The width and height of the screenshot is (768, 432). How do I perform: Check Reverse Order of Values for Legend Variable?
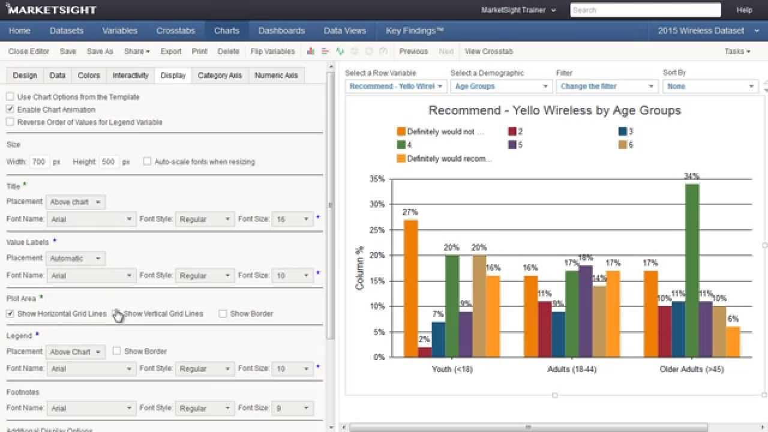[10, 122]
